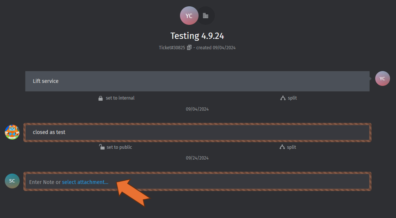The width and height of the screenshot is (396, 218).
Task: Click the split arrow icon under closed as test
Action: [x=282, y=147]
